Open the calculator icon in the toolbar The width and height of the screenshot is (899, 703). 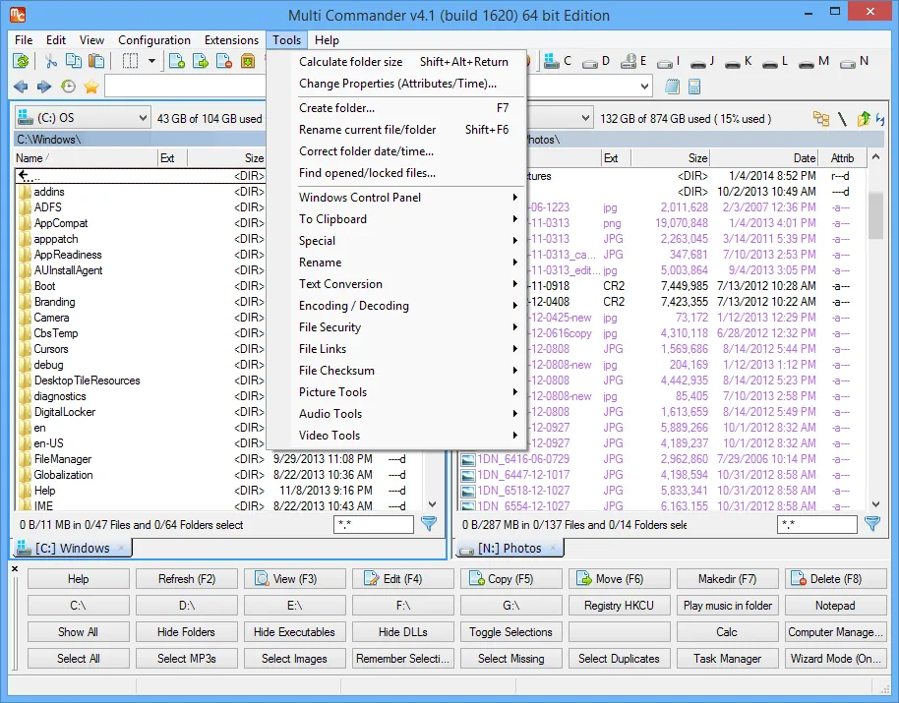694,88
